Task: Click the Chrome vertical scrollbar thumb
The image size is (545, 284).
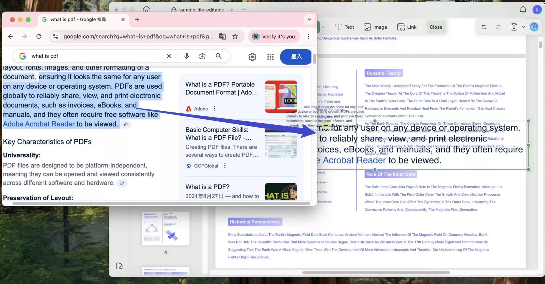Action: pos(314,58)
